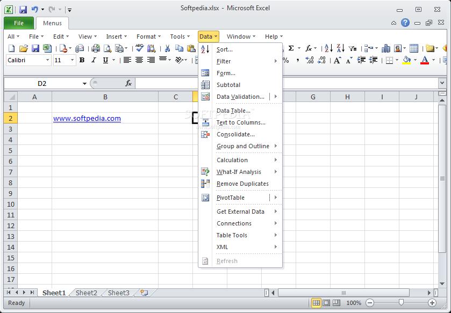Click the Filter funnel icon
The image size is (451, 313).
coord(352,48)
